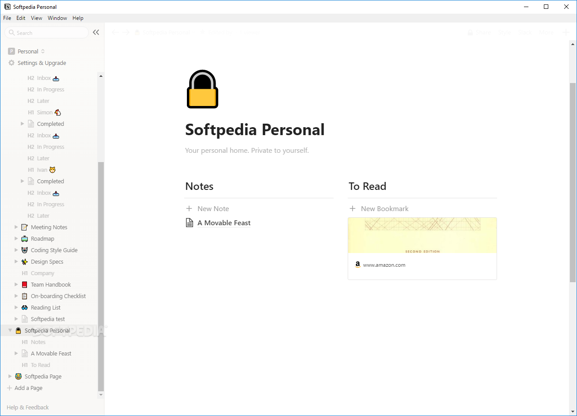Add a New Bookmark
Image resolution: width=577 pixels, height=416 pixels.
pos(379,208)
